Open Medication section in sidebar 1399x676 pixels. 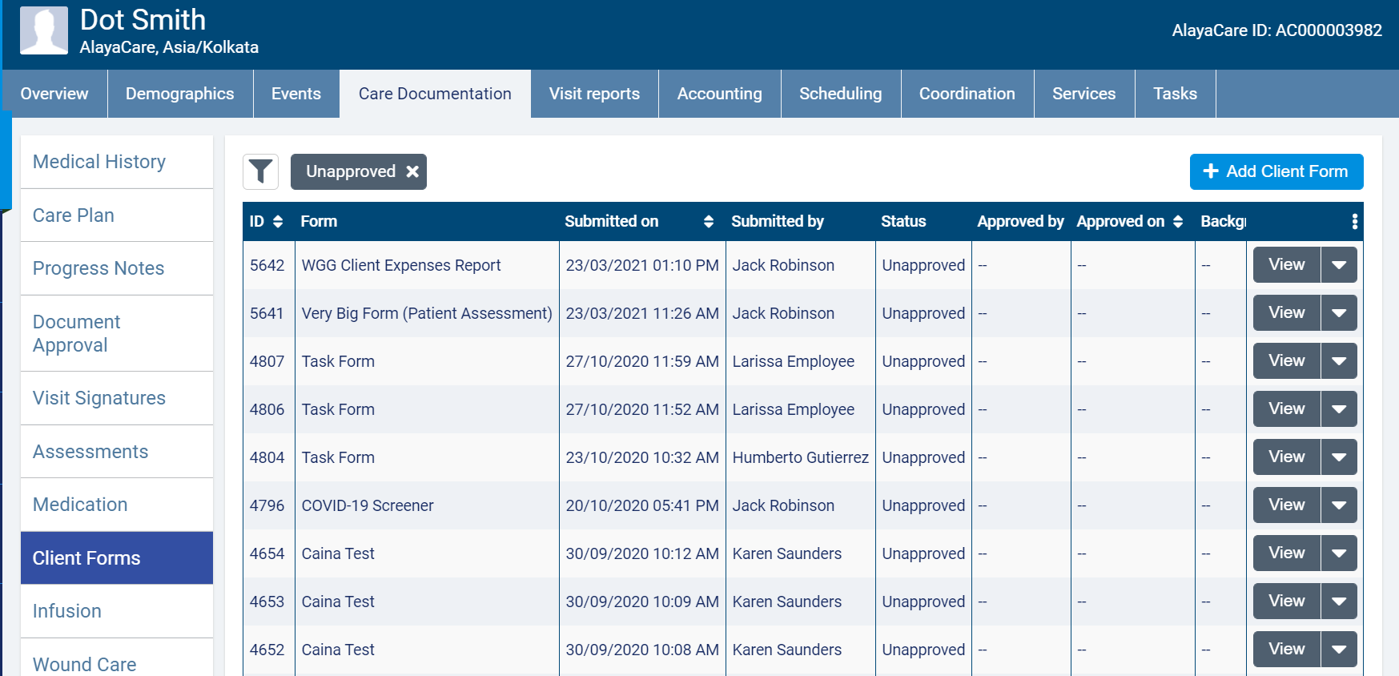80,505
